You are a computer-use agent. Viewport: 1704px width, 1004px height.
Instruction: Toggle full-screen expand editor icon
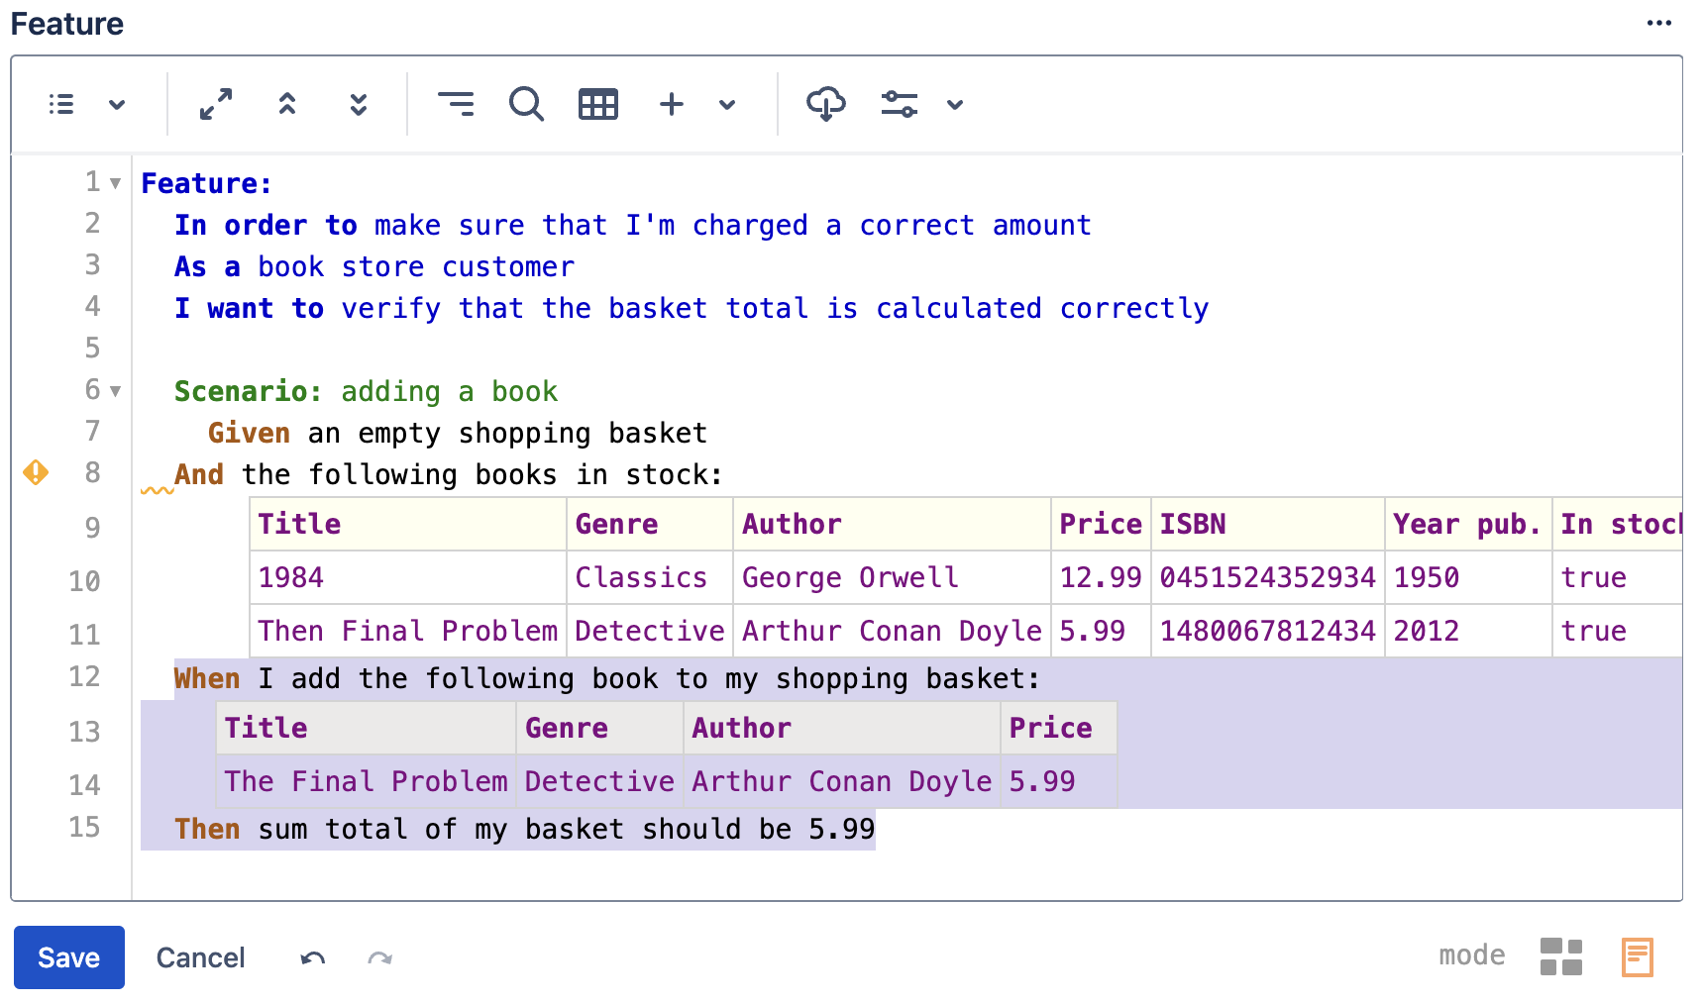[x=216, y=104]
